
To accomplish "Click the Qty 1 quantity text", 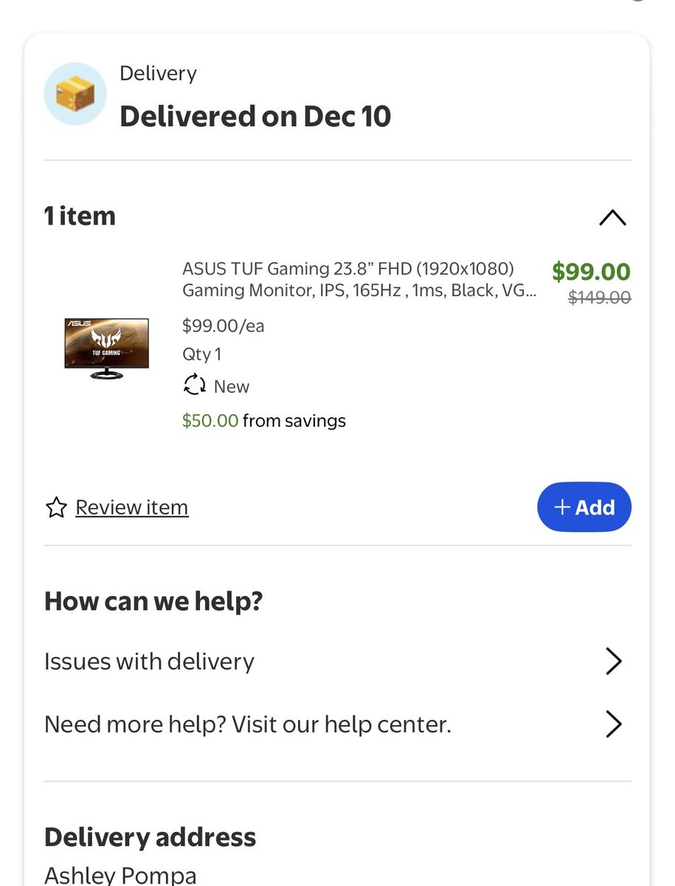I will point(202,354).
